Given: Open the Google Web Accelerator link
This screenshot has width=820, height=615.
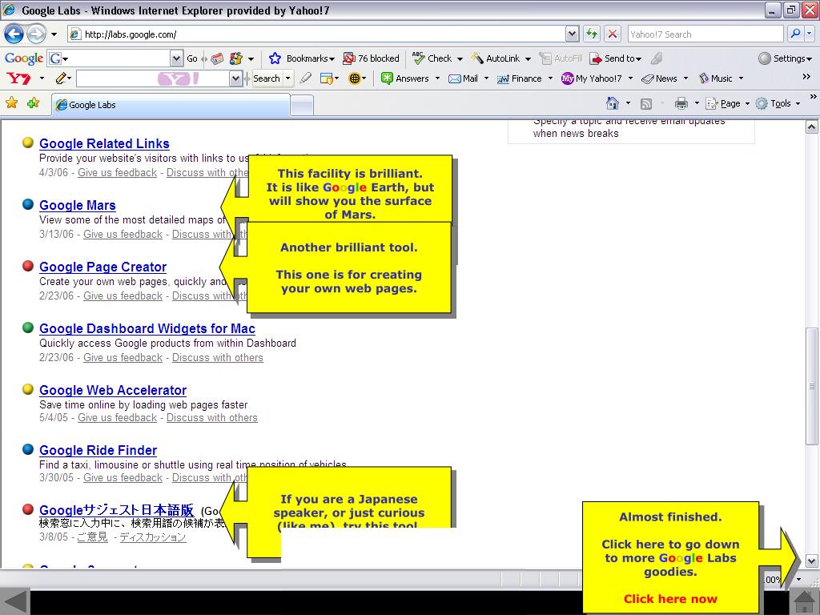Looking at the screenshot, I should pos(112,391).
